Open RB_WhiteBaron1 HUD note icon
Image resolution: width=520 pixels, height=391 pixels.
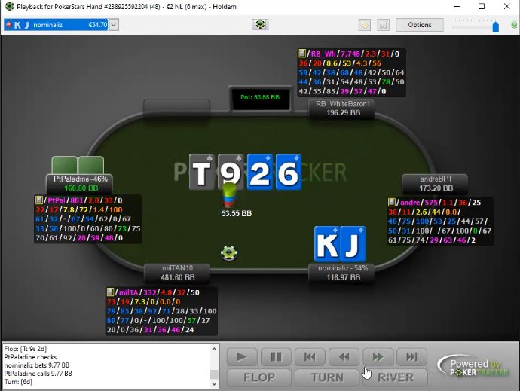pyautogui.click(x=301, y=53)
